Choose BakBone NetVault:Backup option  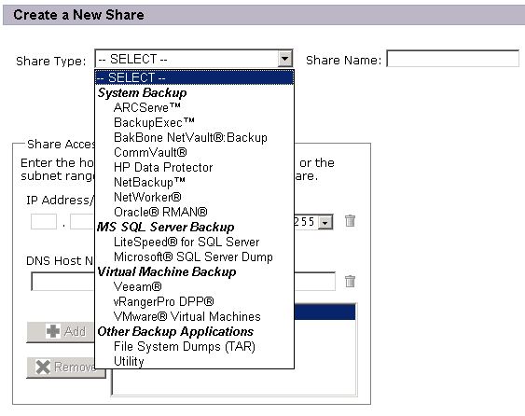click(x=194, y=137)
